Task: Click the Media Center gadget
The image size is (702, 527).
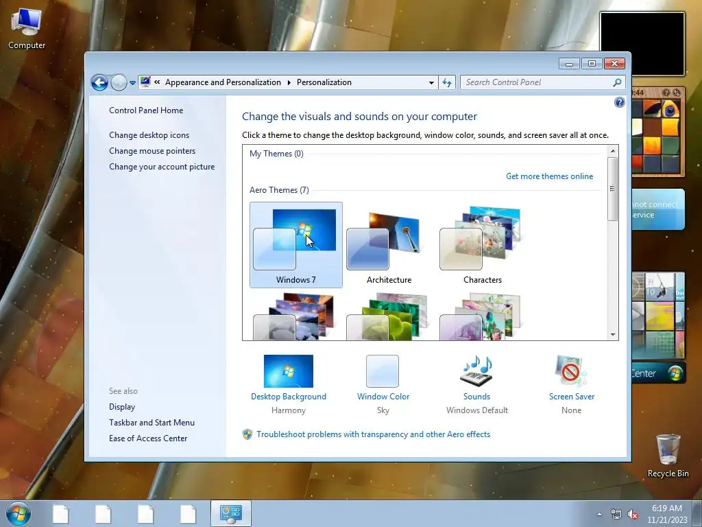Action: click(x=659, y=328)
